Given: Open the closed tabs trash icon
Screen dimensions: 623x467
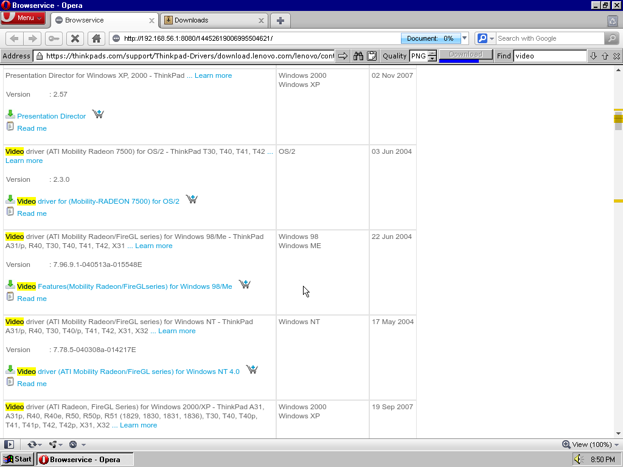Looking at the screenshot, I should [x=613, y=21].
